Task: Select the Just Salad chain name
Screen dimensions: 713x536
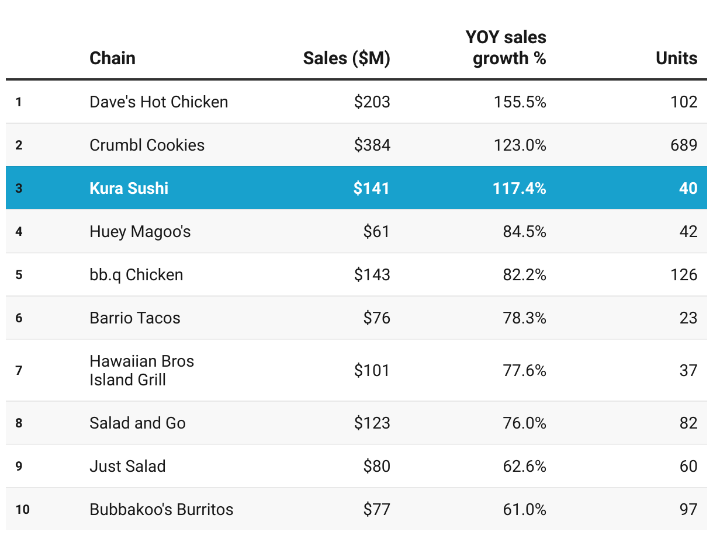Action: (127, 467)
